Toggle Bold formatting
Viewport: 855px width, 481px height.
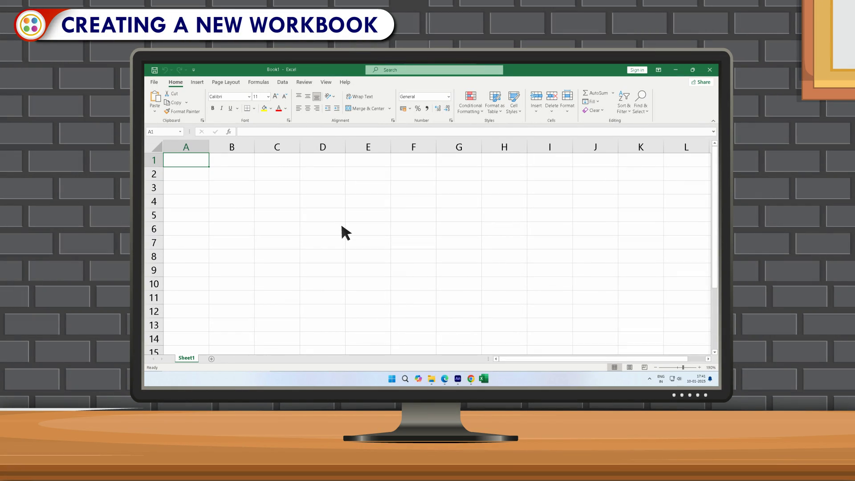click(213, 108)
